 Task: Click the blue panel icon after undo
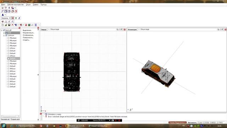click(36, 25)
